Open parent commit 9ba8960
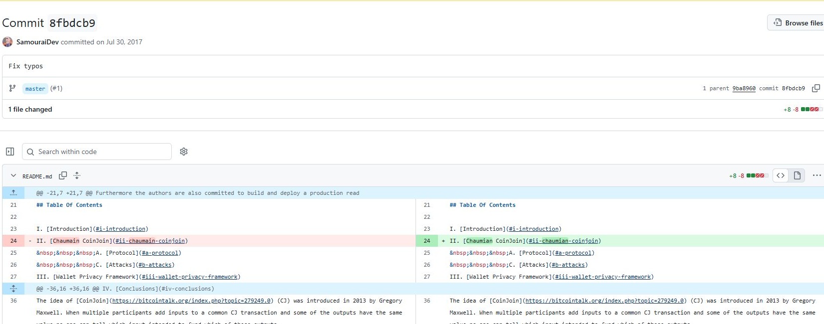This screenshot has height=324, width=824. [744, 88]
